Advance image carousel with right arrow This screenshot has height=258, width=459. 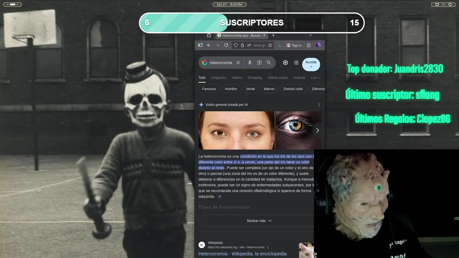click(x=317, y=130)
